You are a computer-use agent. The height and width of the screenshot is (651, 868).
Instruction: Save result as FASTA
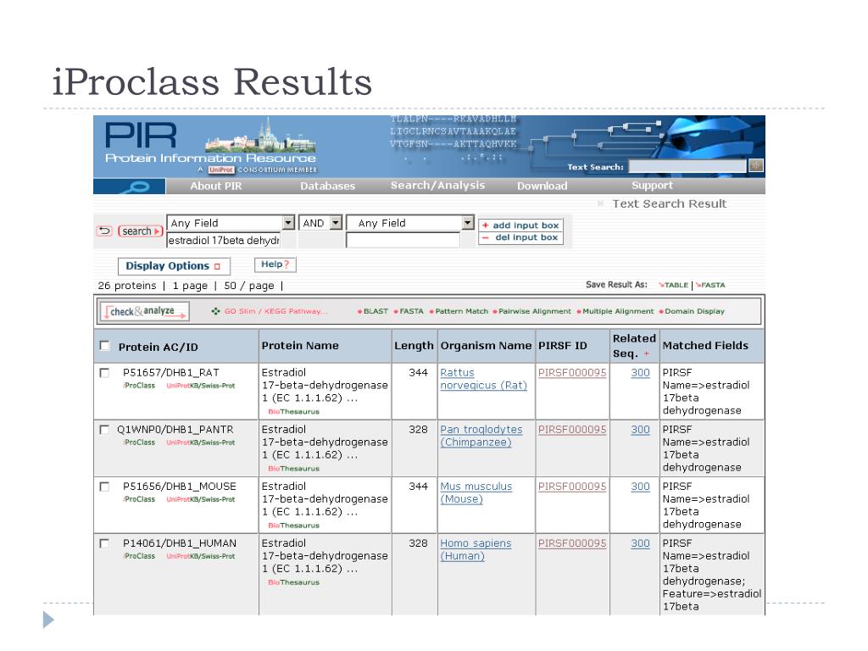point(710,285)
